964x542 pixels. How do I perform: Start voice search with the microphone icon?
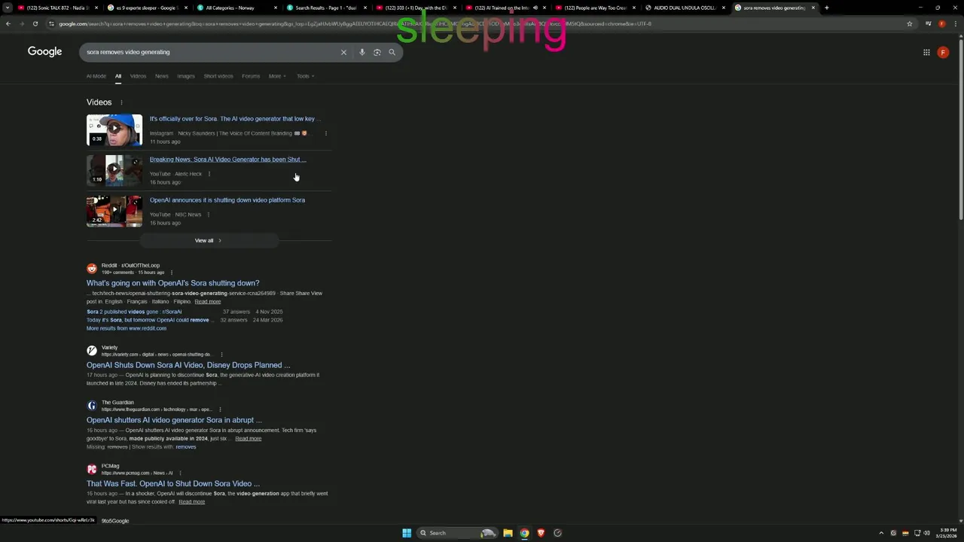point(362,52)
